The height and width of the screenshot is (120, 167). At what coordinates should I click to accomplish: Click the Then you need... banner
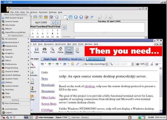coord(123,51)
